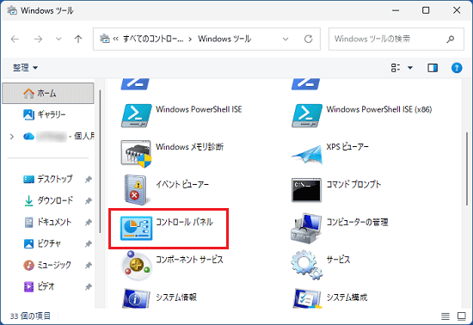Expand the address bar history dropdown
Viewport: 473px width, 325px height.
click(x=286, y=39)
